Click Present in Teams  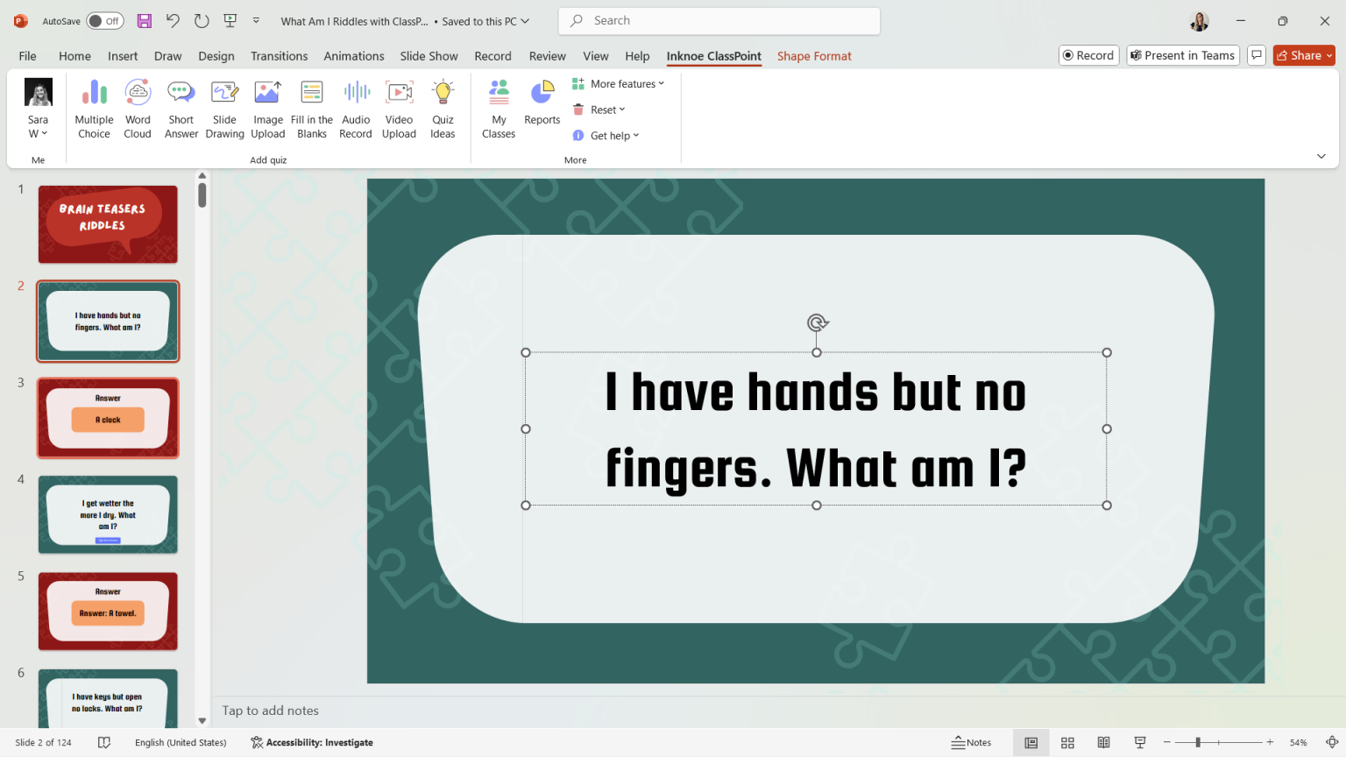point(1182,54)
